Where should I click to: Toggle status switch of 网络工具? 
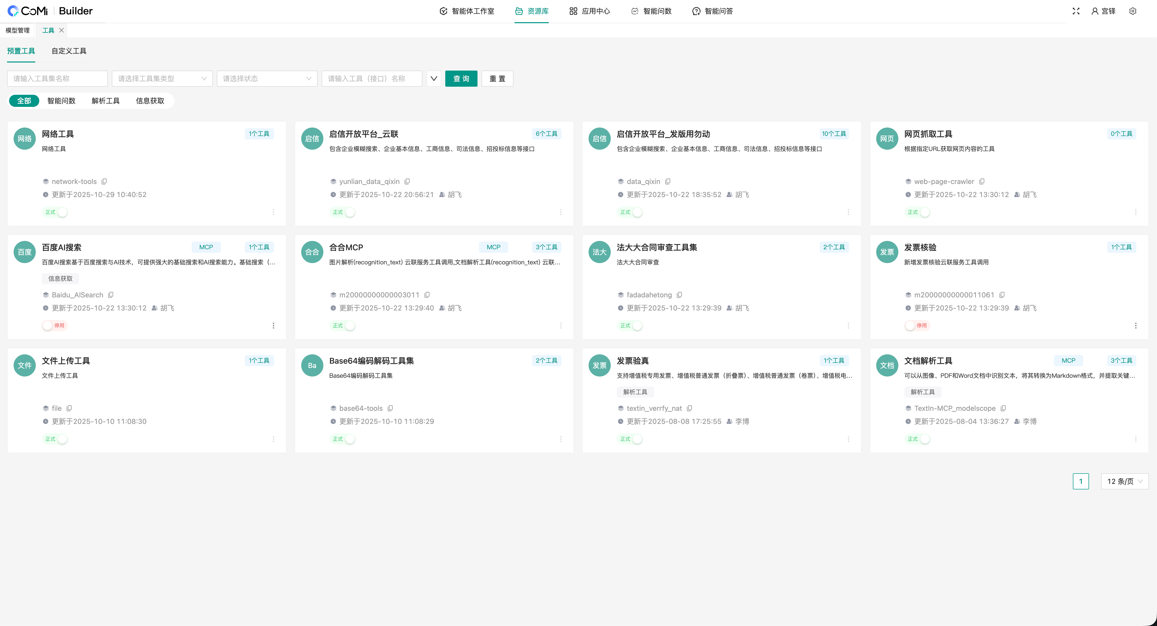click(55, 212)
